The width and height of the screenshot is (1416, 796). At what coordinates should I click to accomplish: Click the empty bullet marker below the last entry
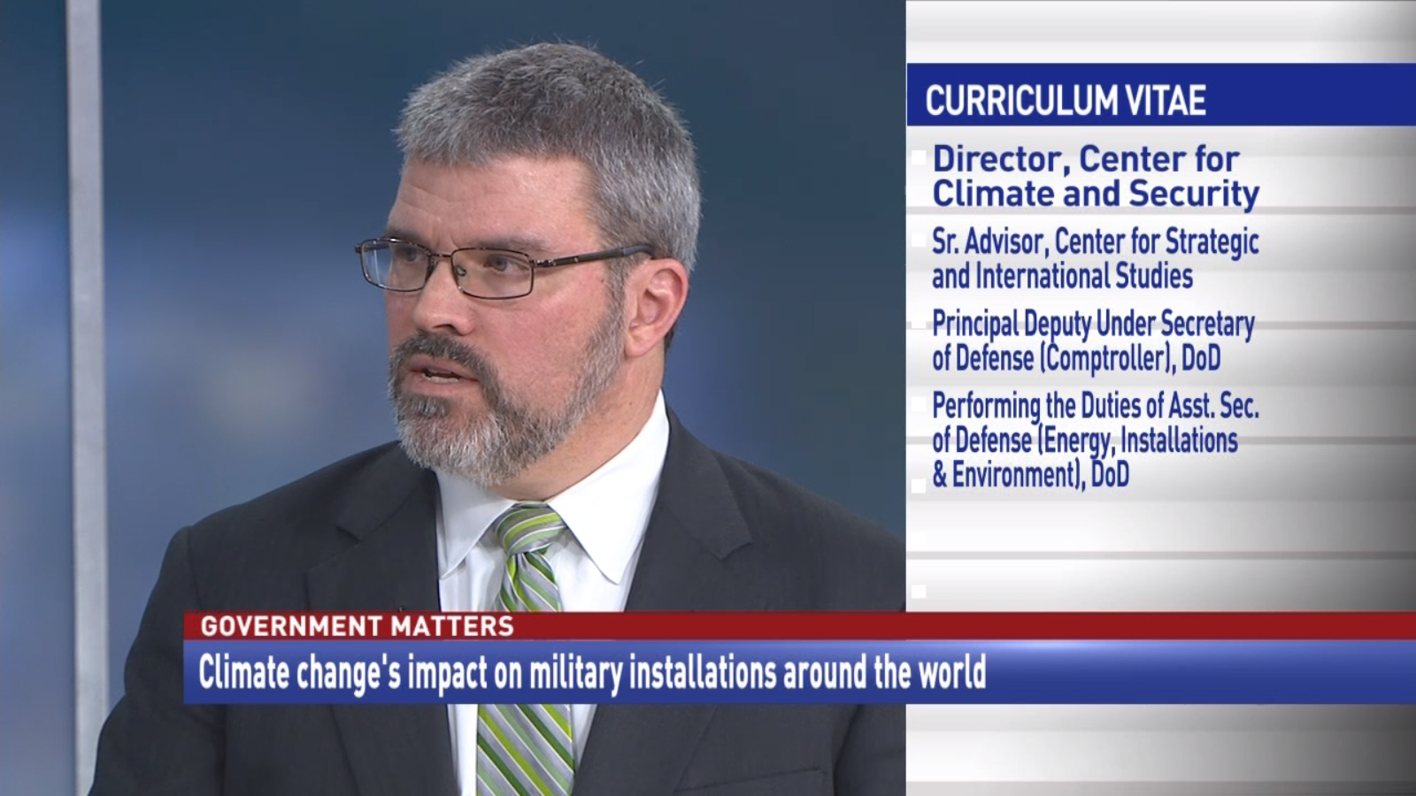click(917, 484)
